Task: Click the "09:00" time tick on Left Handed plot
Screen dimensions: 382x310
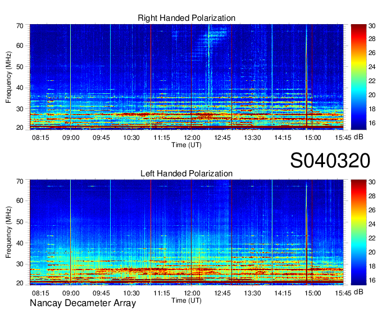Action: coord(71,293)
